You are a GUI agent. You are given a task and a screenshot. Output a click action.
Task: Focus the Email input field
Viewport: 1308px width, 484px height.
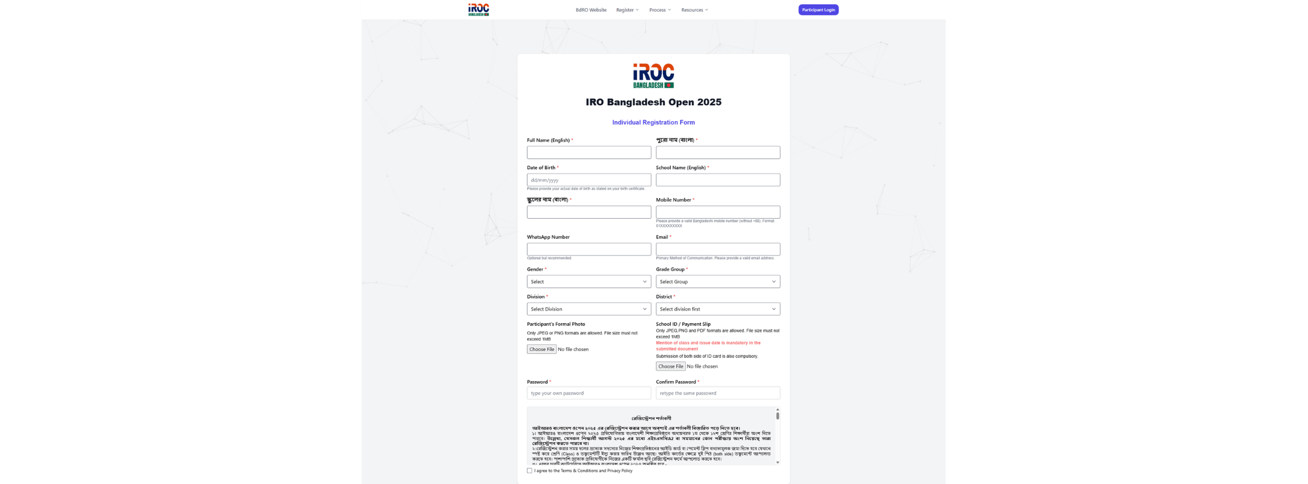click(x=718, y=249)
